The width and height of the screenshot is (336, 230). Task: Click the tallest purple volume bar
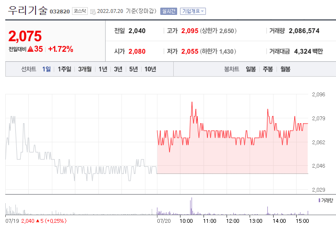pos(192,206)
